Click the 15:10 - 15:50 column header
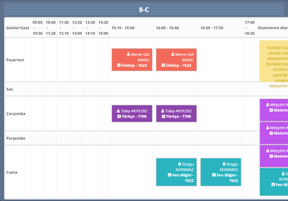 (x=123, y=28)
